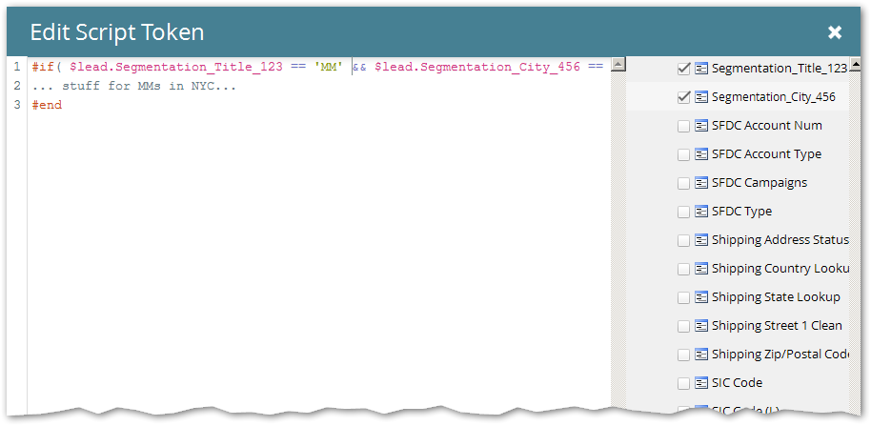Enable the SFDC Account Type checkbox
The height and width of the screenshot is (426, 871).
[683, 154]
